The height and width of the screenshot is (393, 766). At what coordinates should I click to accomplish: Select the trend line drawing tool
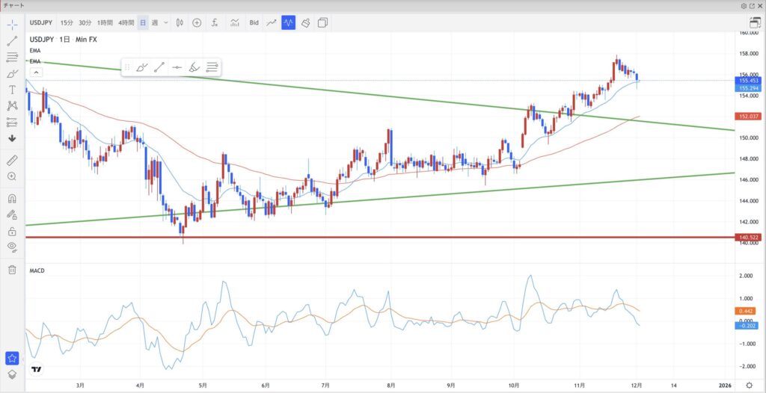coord(13,42)
